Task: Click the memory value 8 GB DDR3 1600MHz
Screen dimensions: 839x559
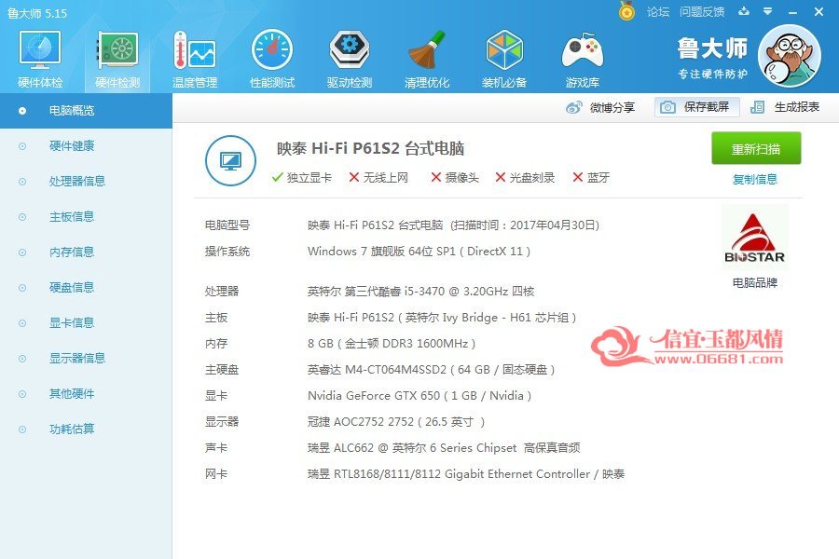Action: (392, 344)
